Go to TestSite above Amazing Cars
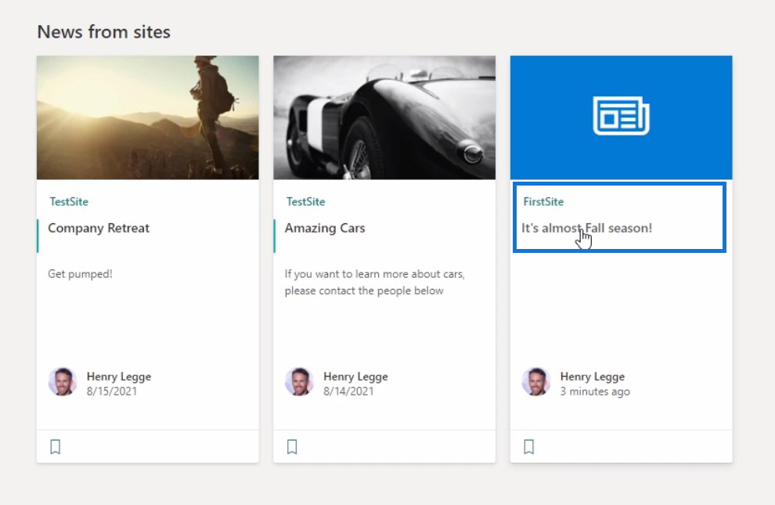This screenshot has height=505, width=775. 305,201
